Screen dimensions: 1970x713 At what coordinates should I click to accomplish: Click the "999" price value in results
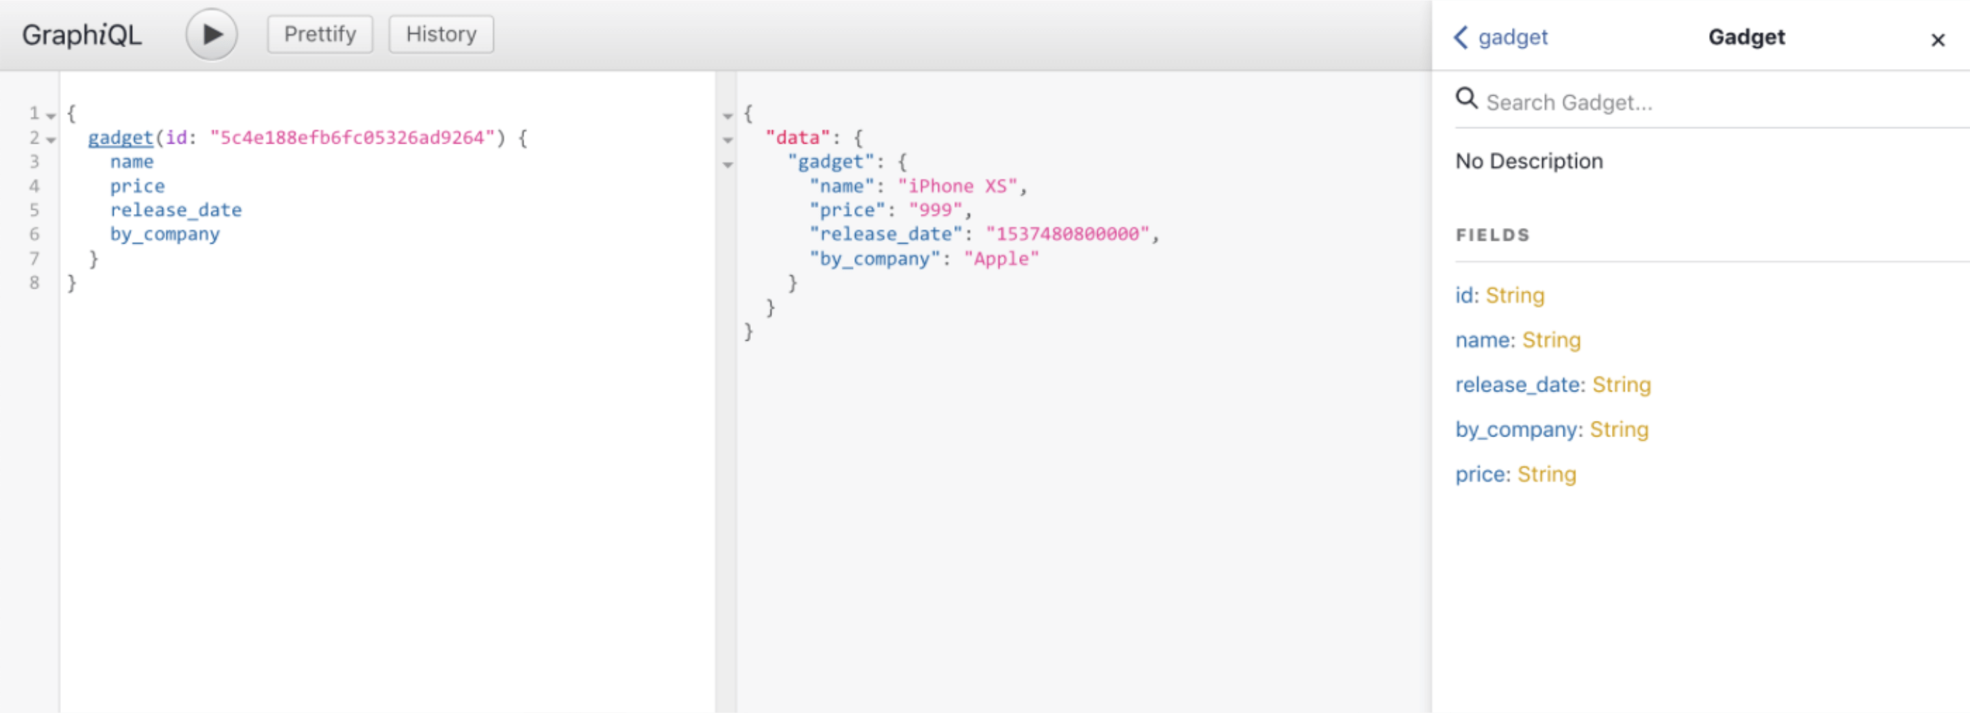(934, 210)
